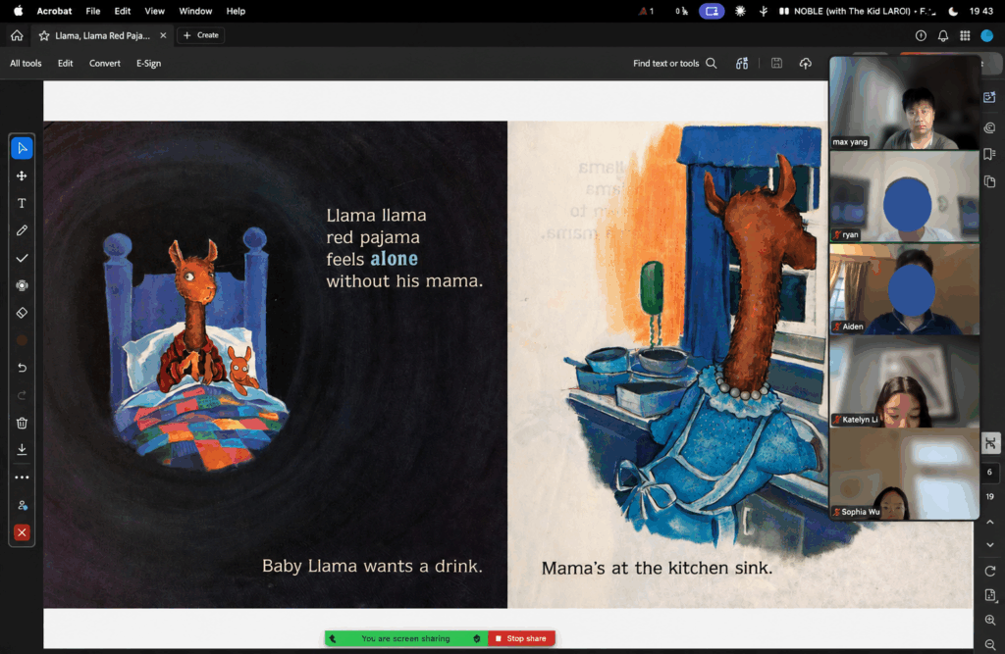
Task: Select the pencil Draw tool
Action: [22, 230]
